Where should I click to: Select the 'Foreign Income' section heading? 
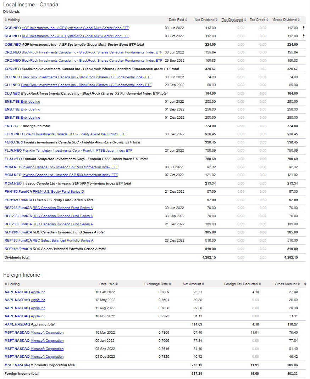click(x=22, y=275)
